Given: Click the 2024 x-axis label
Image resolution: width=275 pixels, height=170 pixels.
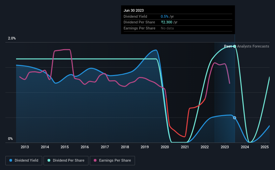Looking at the screenshot, I should tap(245, 147).
